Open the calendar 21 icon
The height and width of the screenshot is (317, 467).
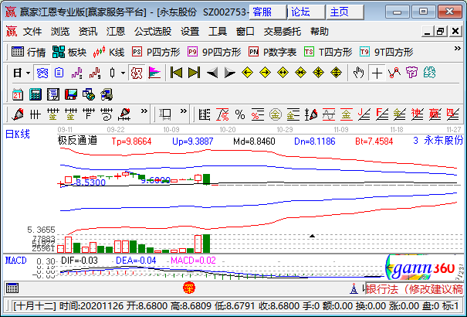pyautogui.click(x=18, y=94)
